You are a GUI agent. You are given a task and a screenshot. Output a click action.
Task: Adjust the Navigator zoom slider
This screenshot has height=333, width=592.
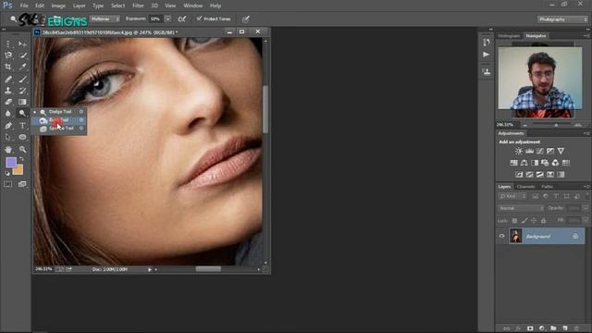[556, 125]
